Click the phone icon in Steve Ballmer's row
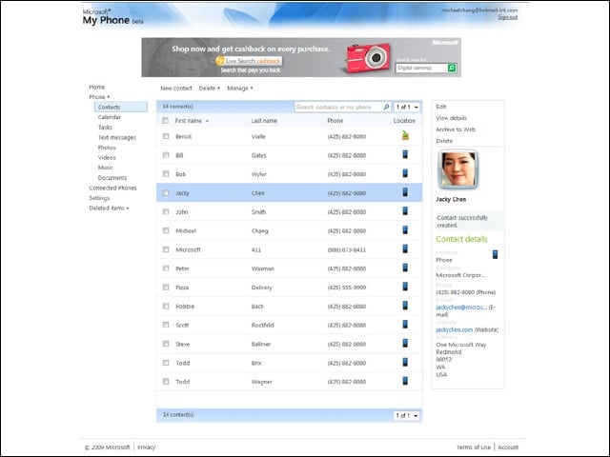 coord(405,343)
